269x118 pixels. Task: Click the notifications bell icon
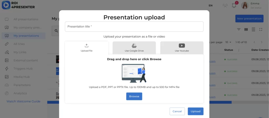pyautogui.click(x=234, y=5)
